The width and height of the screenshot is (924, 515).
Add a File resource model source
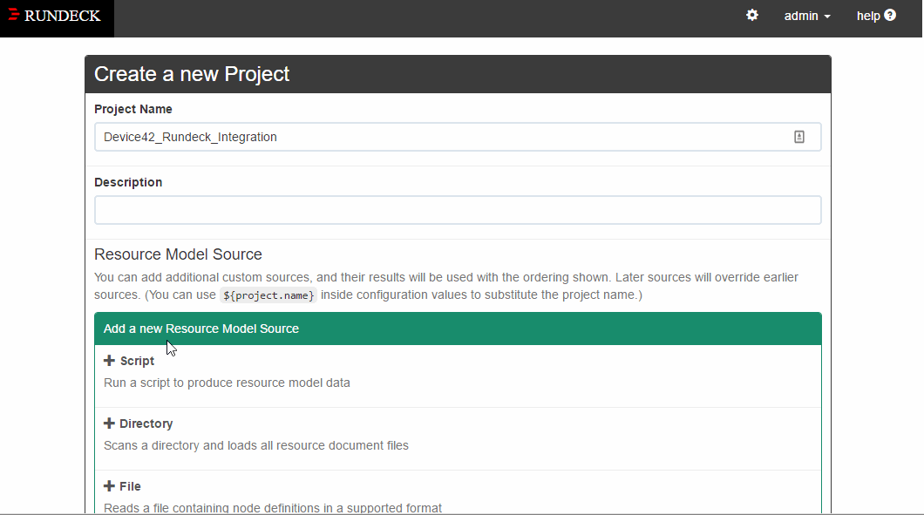pos(122,486)
